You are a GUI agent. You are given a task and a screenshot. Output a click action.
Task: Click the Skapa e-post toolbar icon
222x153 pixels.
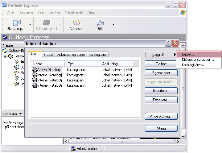click(17, 23)
